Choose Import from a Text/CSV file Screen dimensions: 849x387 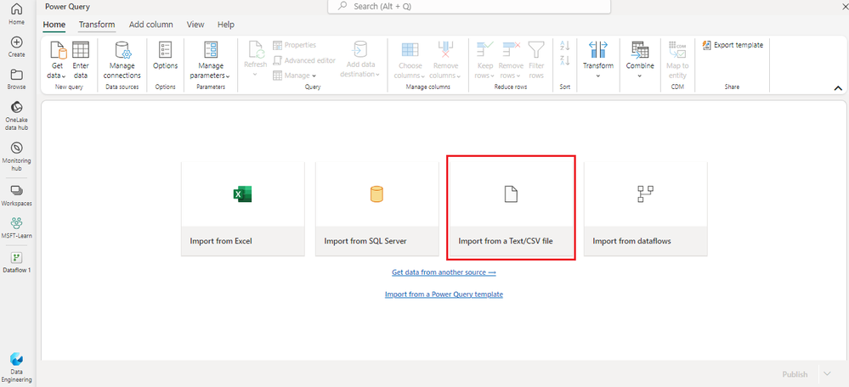coord(511,209)
